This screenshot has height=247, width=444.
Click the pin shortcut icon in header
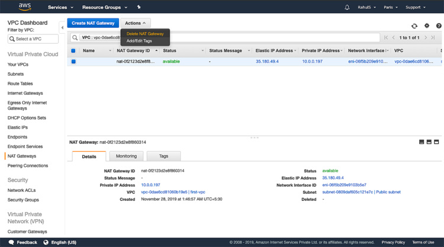point(139,7)
